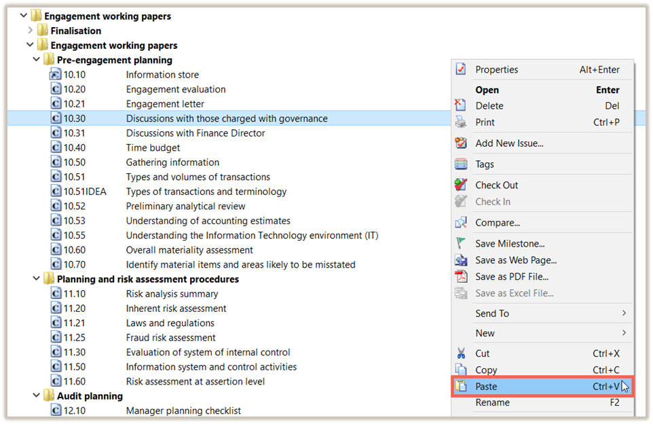Collapse the Audit planning folder
Image resolution: width=653 pixels, height=424 pixels.
(36, 396)
